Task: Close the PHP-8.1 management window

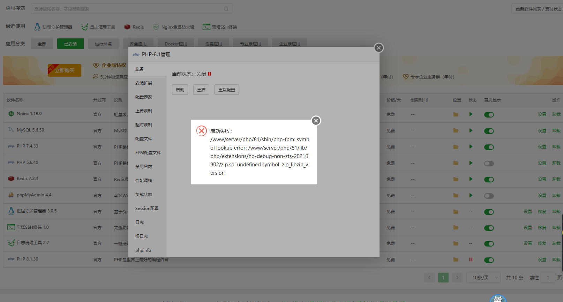Action: 379,48
